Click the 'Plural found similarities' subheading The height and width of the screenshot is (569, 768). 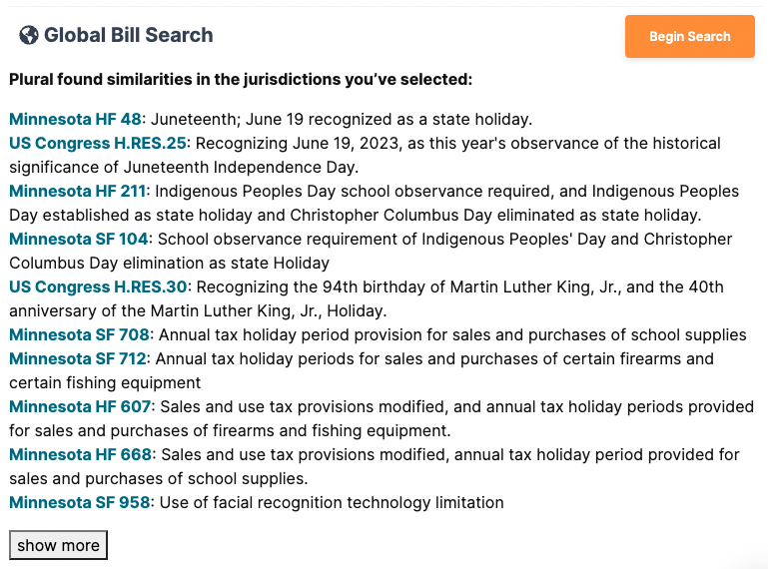pyautogui.click(x=241, y=80)
